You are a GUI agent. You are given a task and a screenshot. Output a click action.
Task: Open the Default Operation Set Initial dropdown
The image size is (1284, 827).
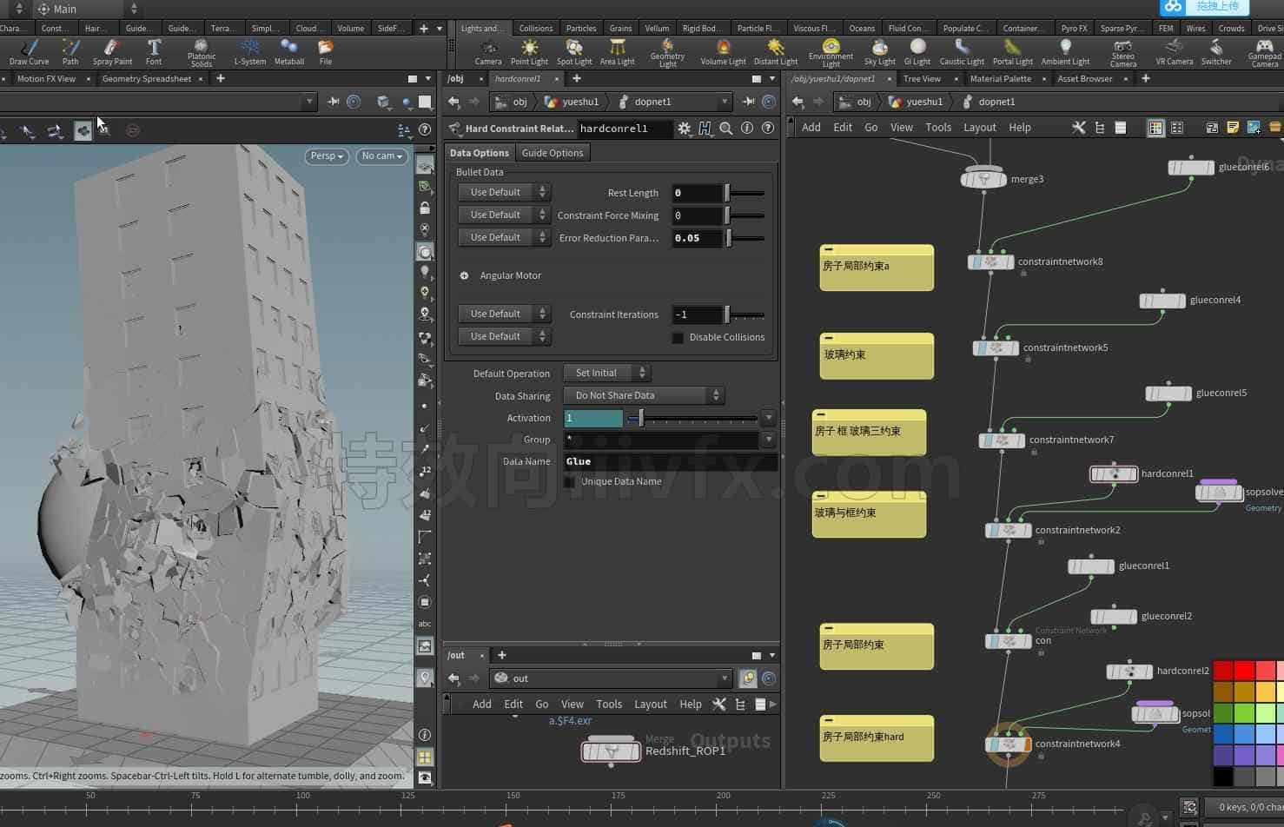607,373
